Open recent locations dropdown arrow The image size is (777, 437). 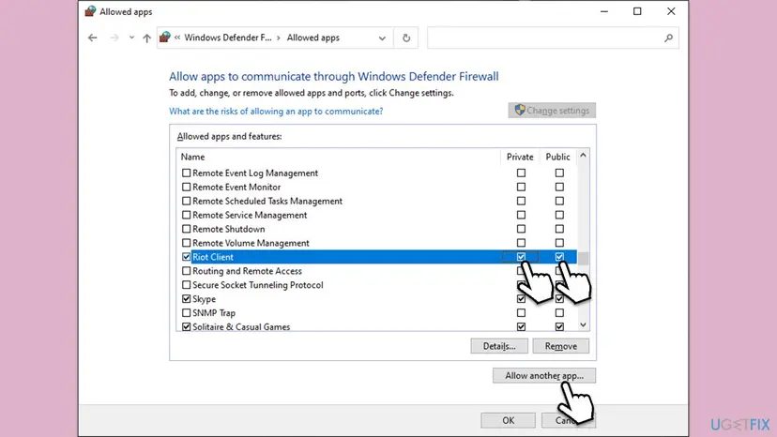click(131, 38)
